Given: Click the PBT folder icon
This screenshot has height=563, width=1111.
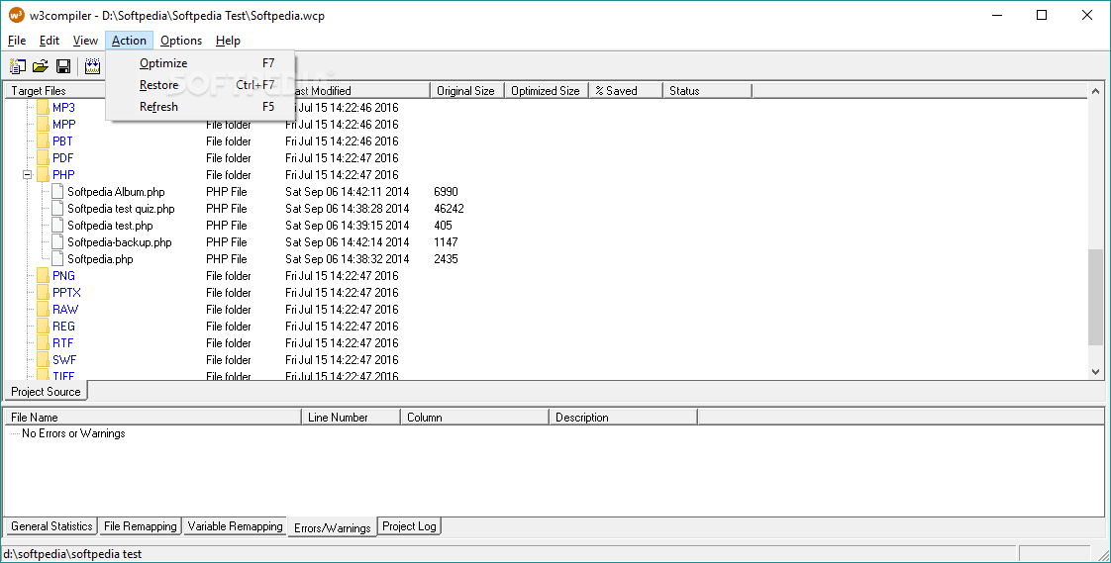Looking at the screenshot, I should tap(42, 141).
